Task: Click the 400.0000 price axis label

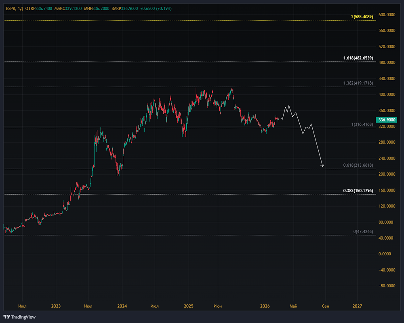Action: (387, 94)
